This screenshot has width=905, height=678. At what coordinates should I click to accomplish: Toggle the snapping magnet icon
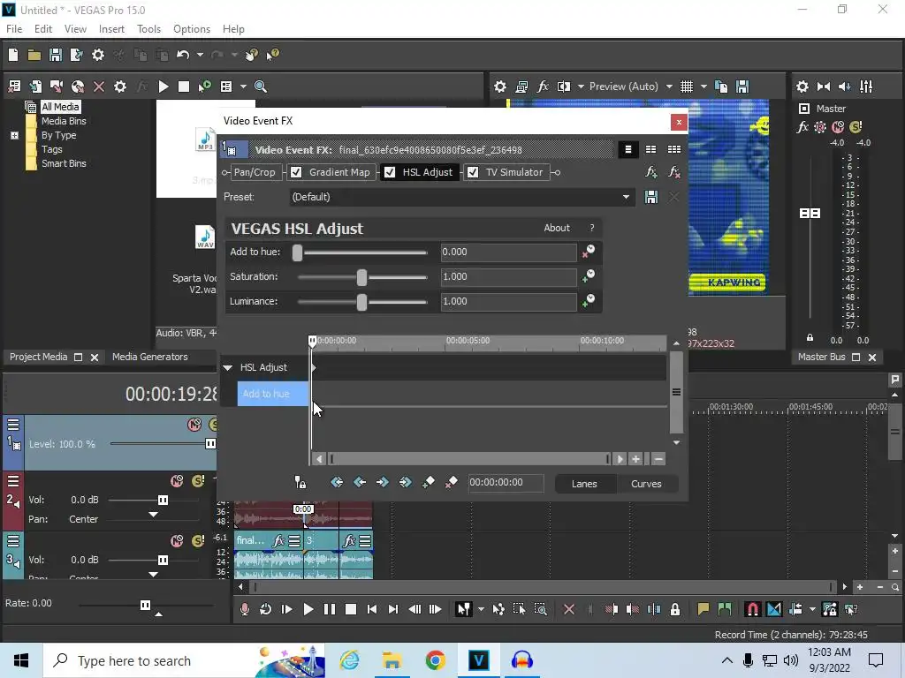[x=753, y=609]
